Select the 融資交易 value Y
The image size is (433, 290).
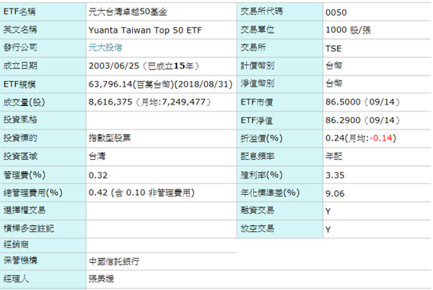327,211
